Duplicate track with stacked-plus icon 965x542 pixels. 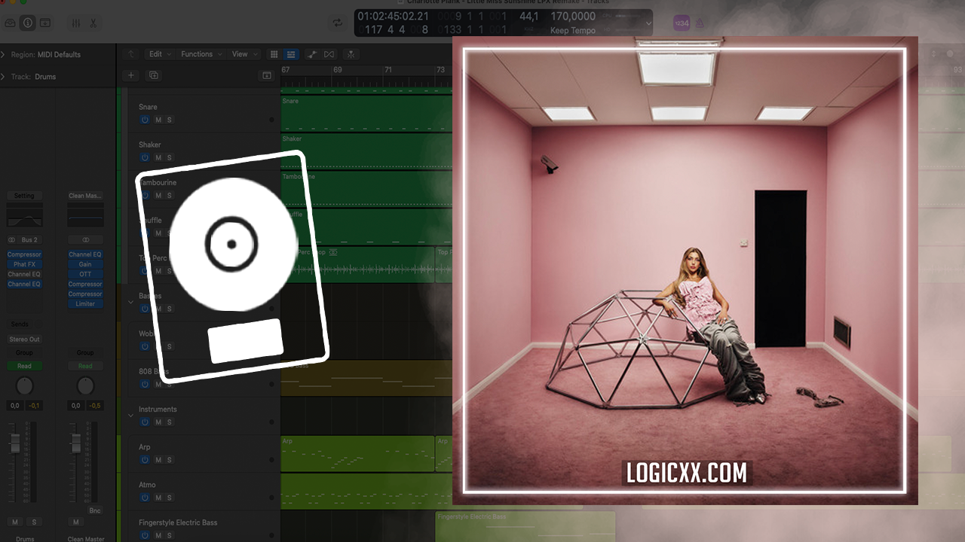click(x=154, y=75)
